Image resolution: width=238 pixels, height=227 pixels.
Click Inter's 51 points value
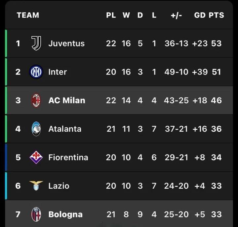(x=216, y=72)
